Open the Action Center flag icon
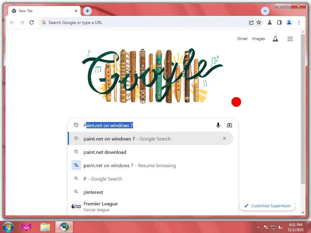 [265, 227]
